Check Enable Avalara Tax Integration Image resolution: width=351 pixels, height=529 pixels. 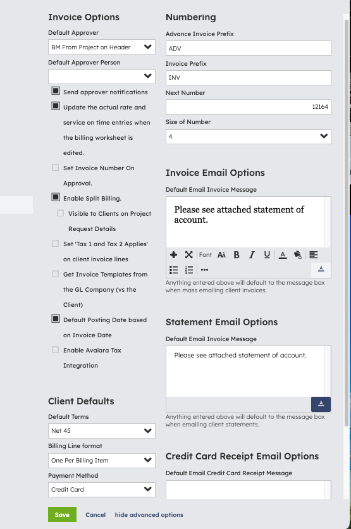tap(55, 350)
